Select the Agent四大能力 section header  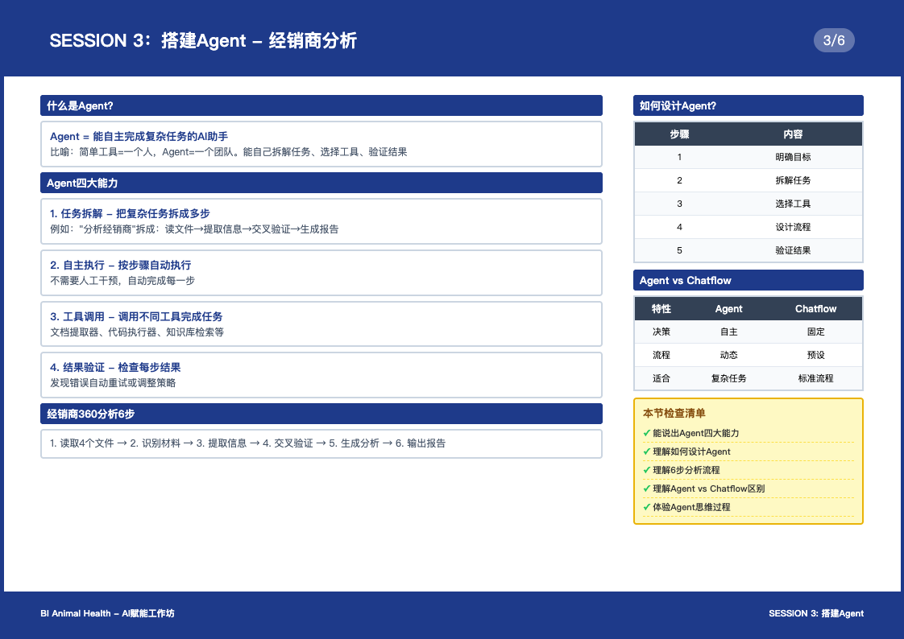321,183
